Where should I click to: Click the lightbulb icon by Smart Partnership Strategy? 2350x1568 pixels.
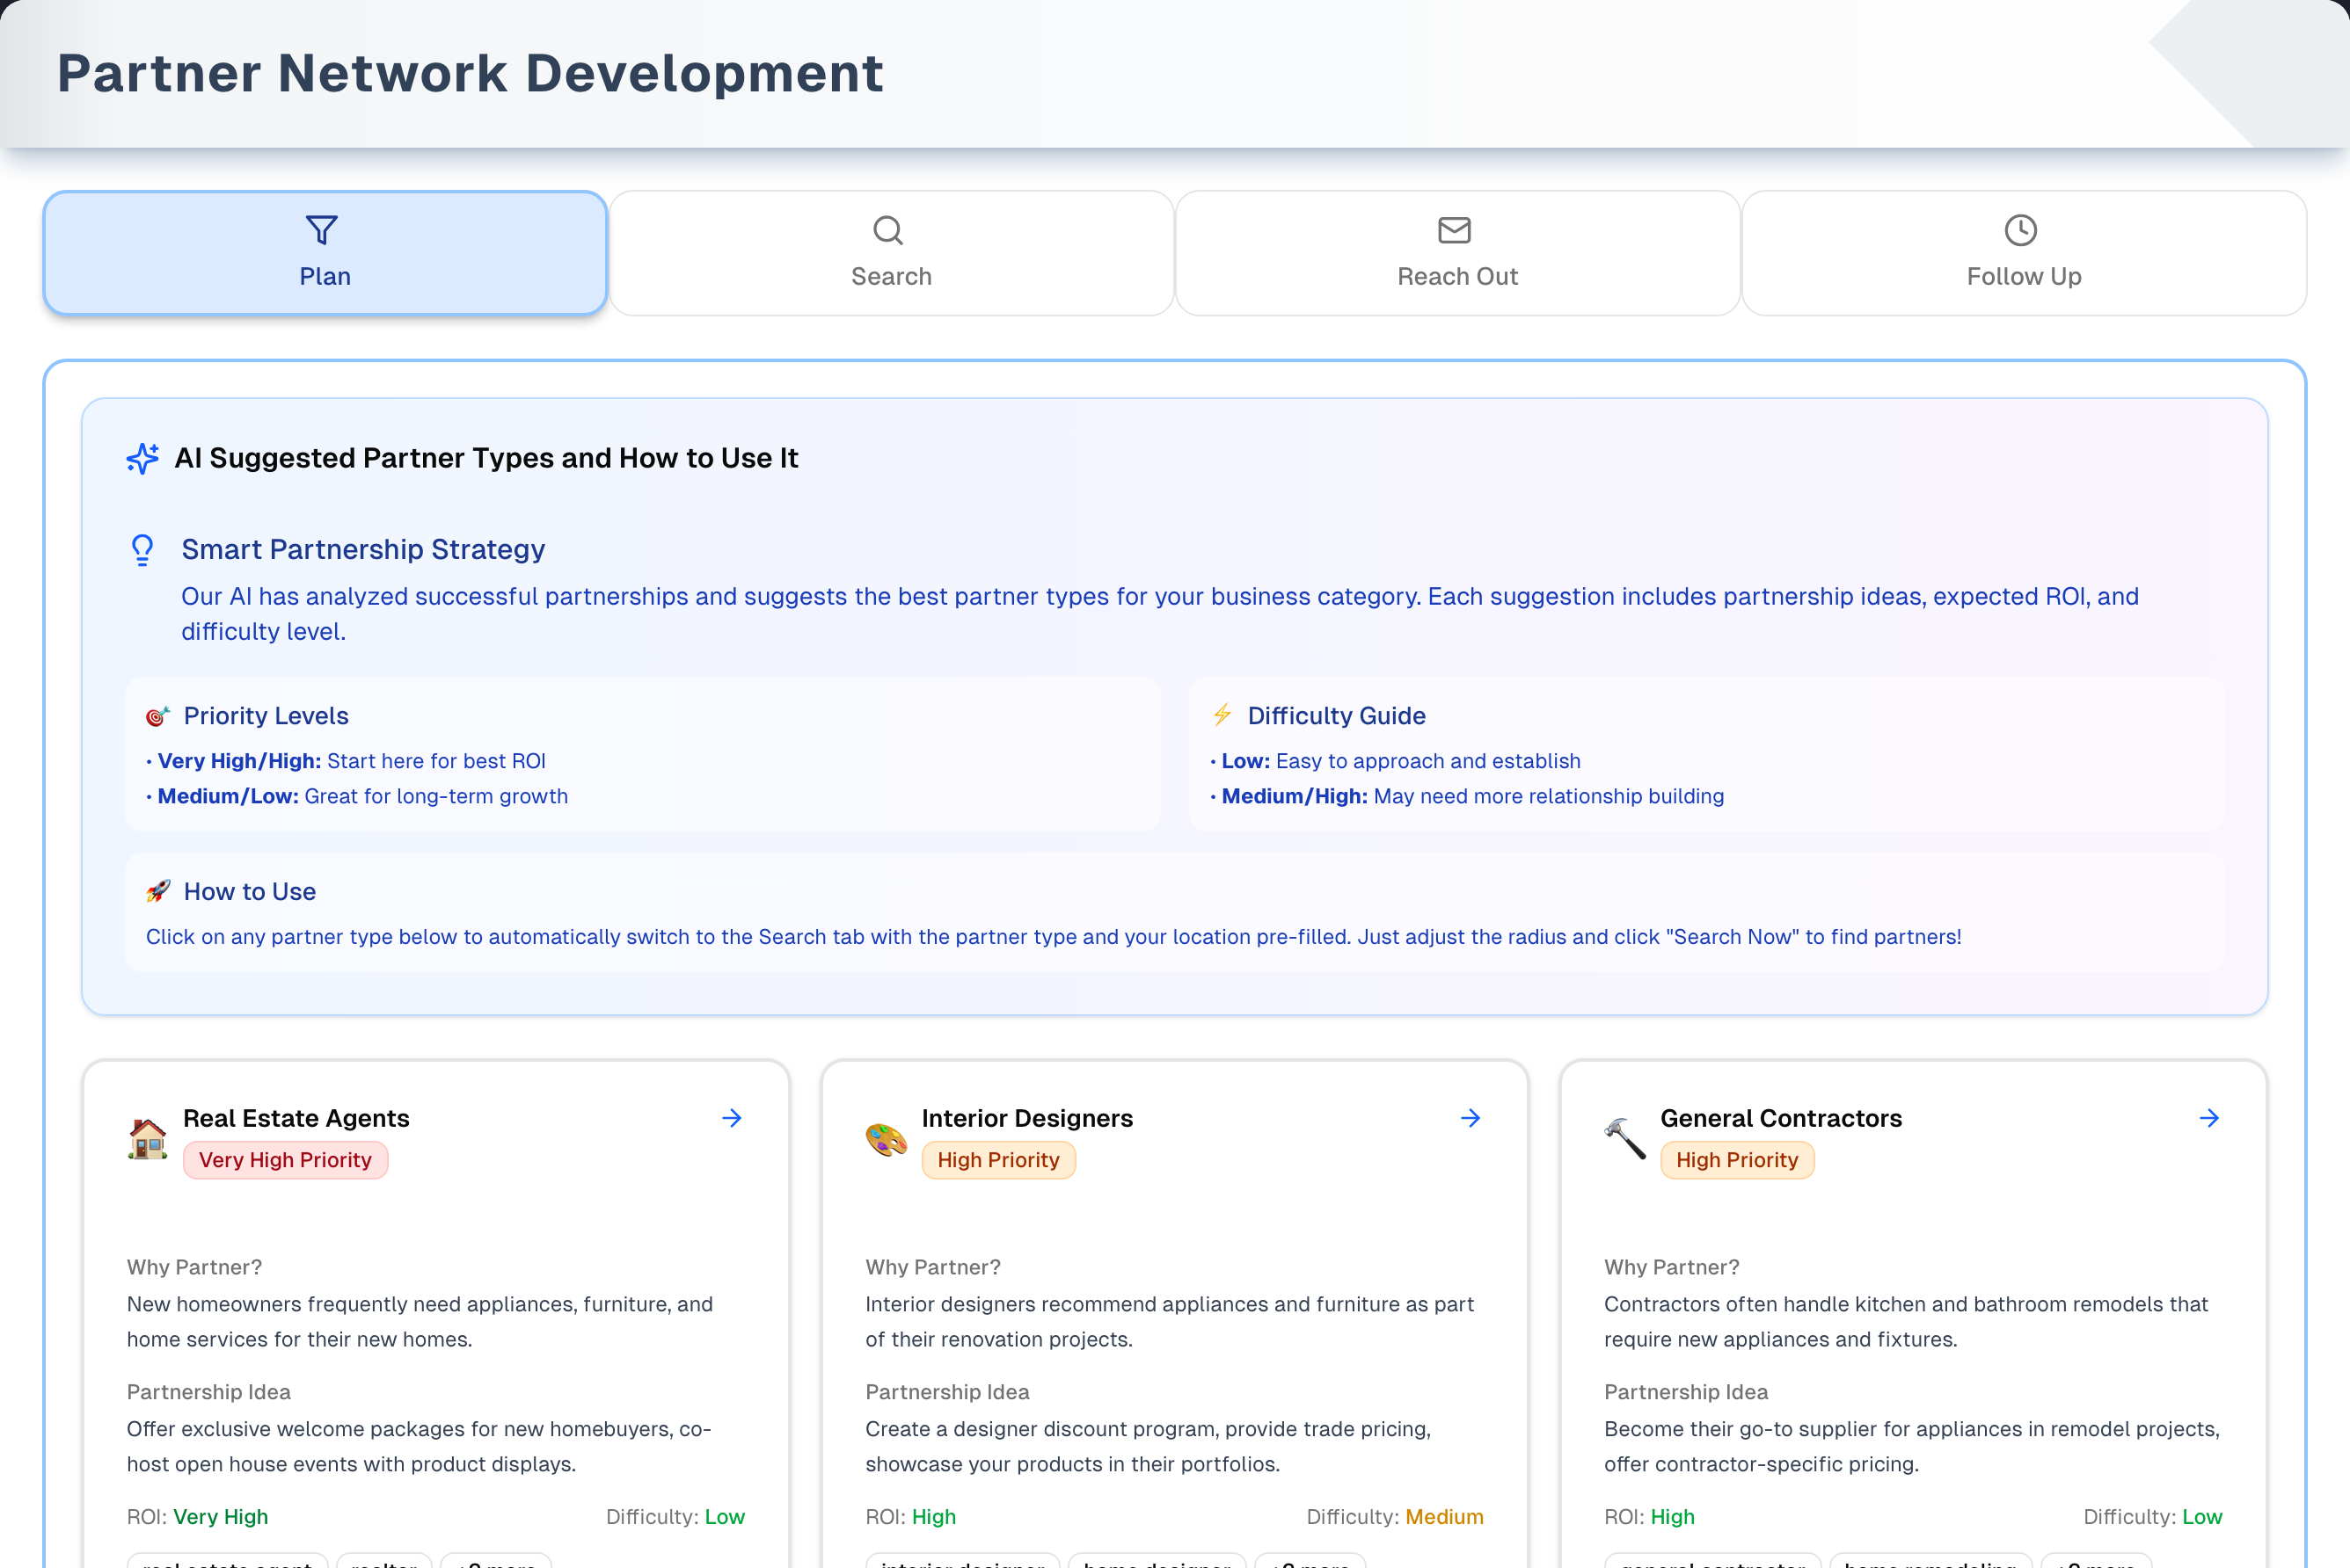(142, 550)
